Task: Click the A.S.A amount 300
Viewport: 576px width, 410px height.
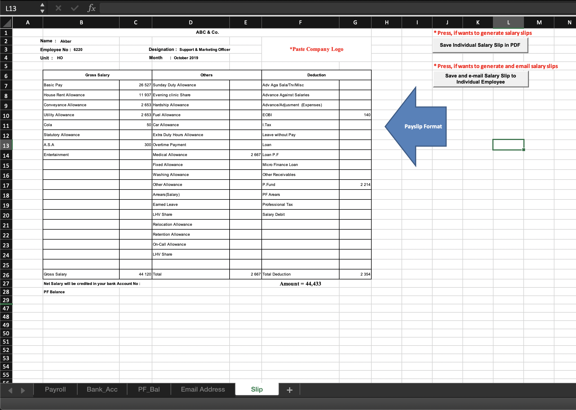Action: pyautogui.click(x=136, y=145)
